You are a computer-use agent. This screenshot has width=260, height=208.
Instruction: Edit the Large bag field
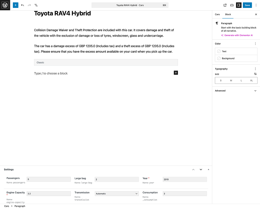click(117, 179)
